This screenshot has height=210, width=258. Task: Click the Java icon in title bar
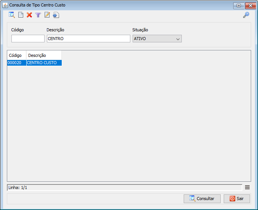pyautogui.click(x=5, y=5)
